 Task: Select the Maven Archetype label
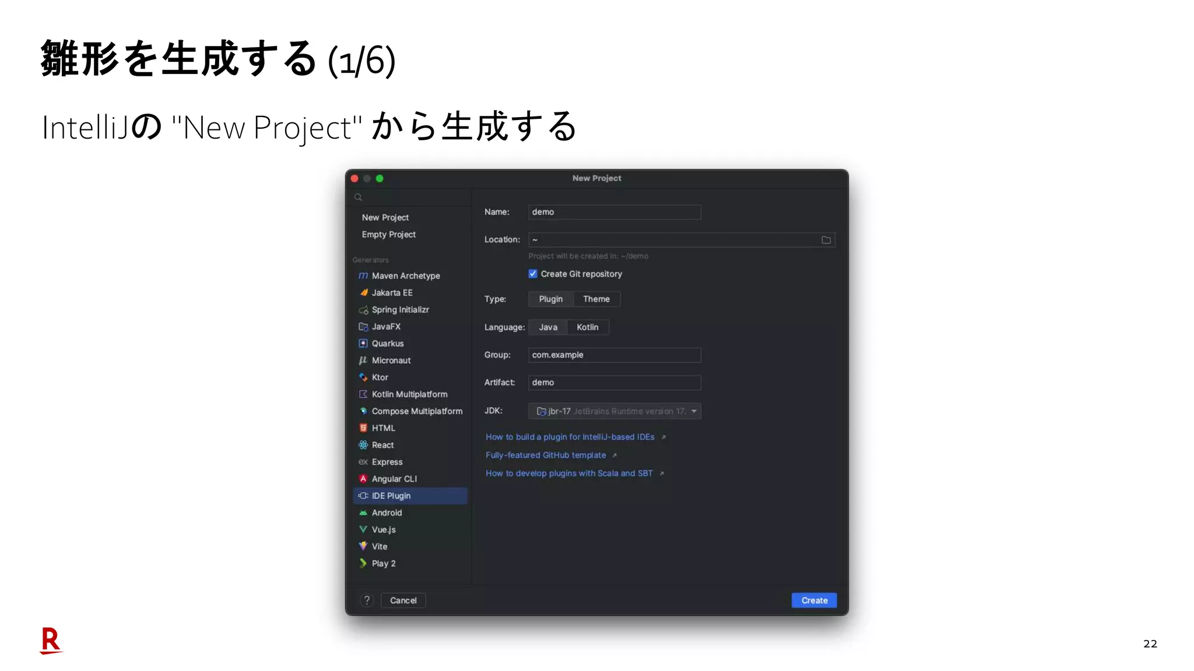(406, 276)
